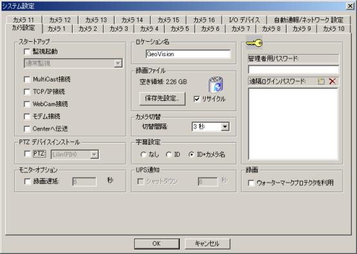Switch to the カメラ 12 tab
Viewport: 357px width, 254px height.
coord(60,20)
